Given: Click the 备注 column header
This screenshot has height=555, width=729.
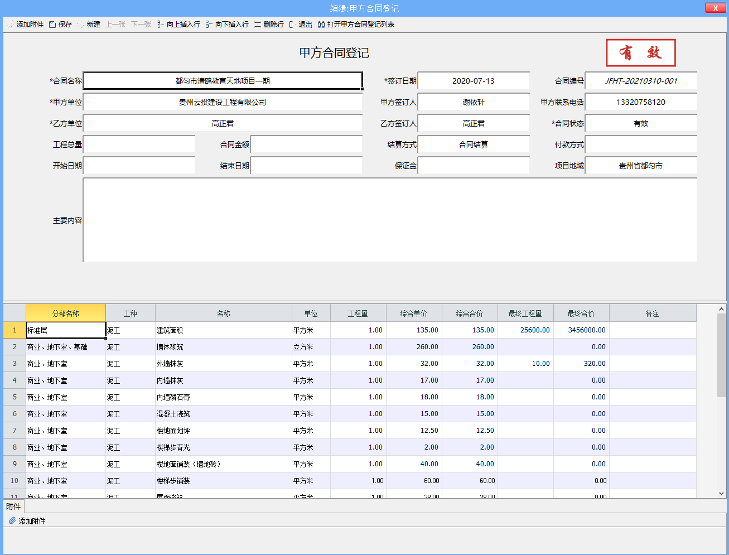Looking at the screenshot, I should click(653, 313).
